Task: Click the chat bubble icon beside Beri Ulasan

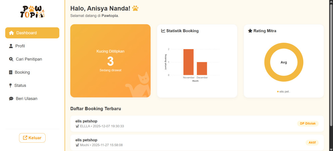Action: click(x=11, y=99)
